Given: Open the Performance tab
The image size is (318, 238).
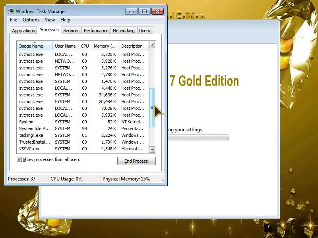Looking at the screenshot, I should [x=96, y=31].
